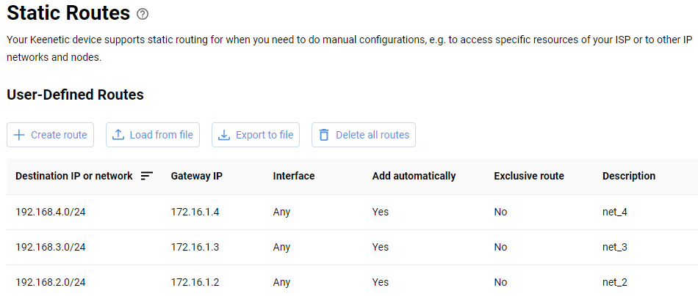
Task: Click the plus icon in Create route
Action: [19, 135]
